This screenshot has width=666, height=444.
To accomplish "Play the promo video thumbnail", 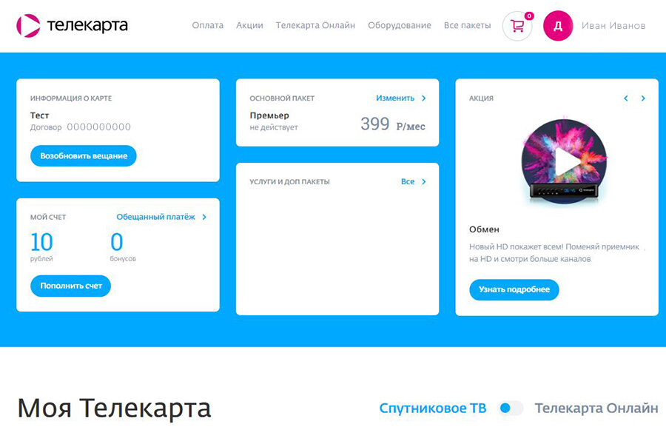I will [564, 161].
